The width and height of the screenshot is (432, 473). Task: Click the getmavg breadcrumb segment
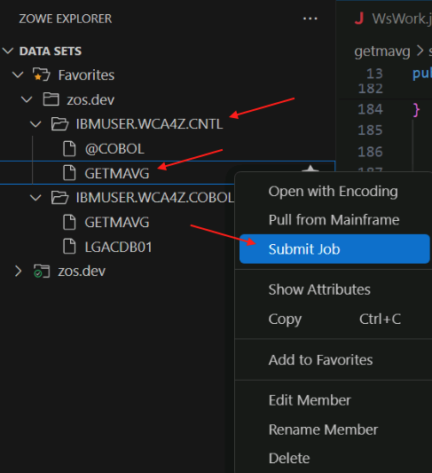pos(382,51)
